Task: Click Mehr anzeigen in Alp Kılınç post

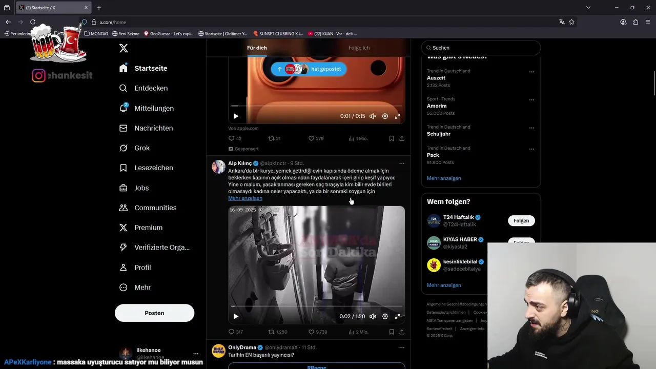Action: [245, 198]
